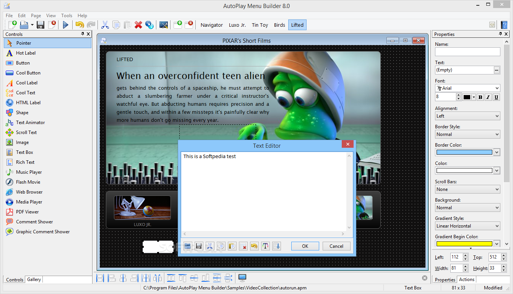The height and width of the screenshot is (294, 513).
Task: Open the project options wrench icon
Action: [164, 25]
